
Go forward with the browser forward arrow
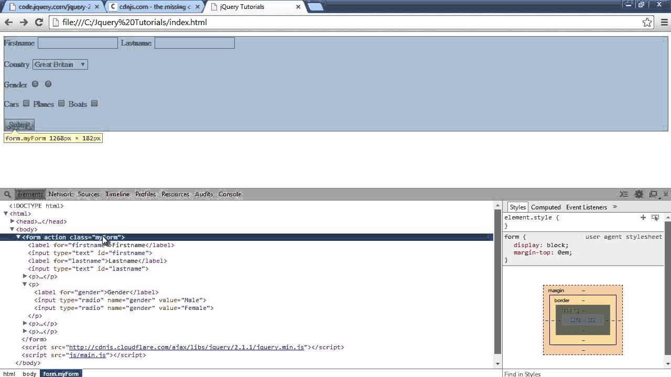[24, 22]
